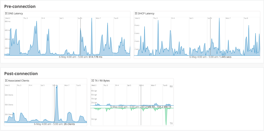264x131 pixels.
Task: Maximize the TX / RX Bytes chart
Action: coord(93,81)
